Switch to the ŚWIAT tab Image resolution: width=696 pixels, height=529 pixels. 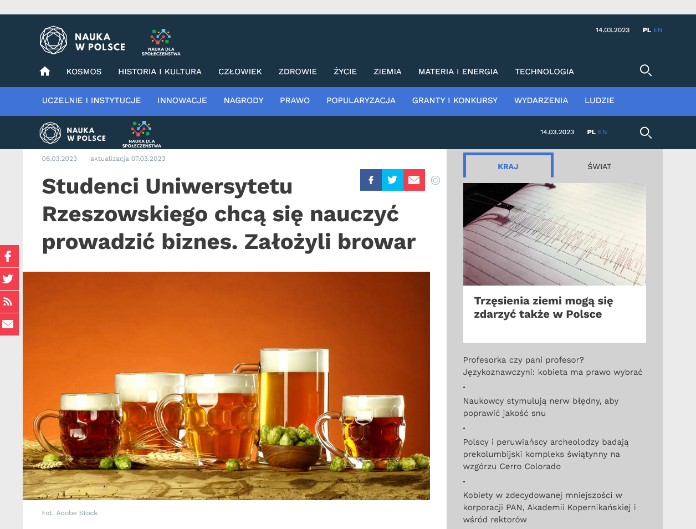599,166
